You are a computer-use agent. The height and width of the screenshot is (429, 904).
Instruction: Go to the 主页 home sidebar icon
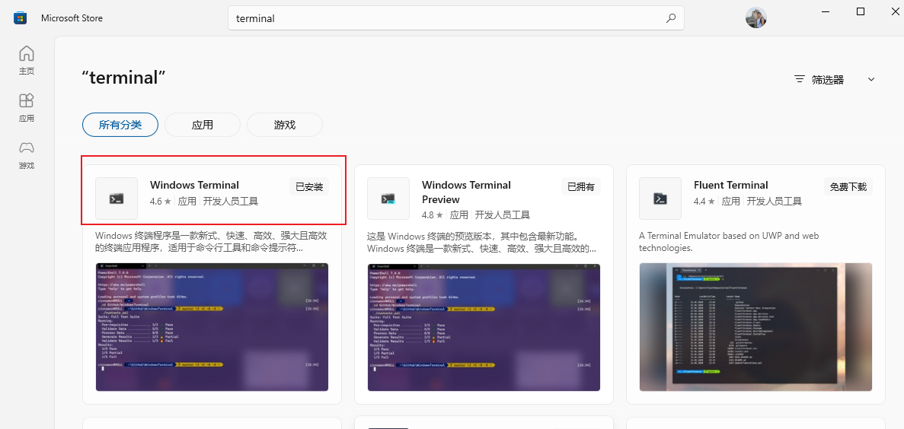(x=27, y=59)
